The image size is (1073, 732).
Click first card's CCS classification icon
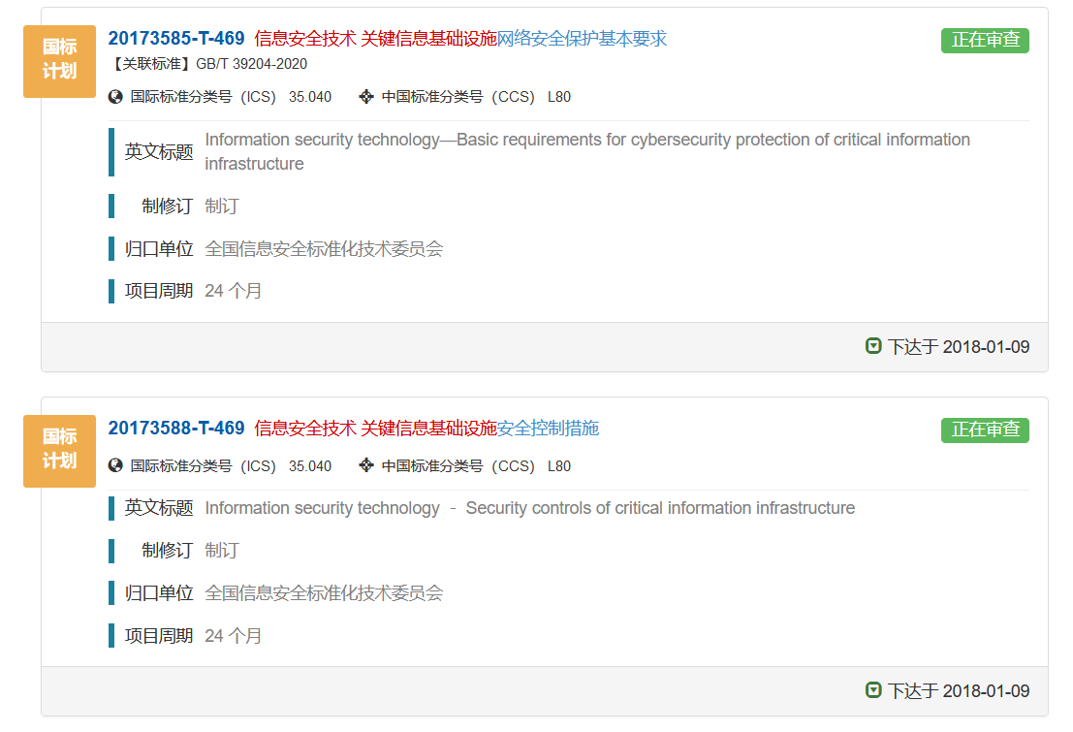(x=366, y=97)
